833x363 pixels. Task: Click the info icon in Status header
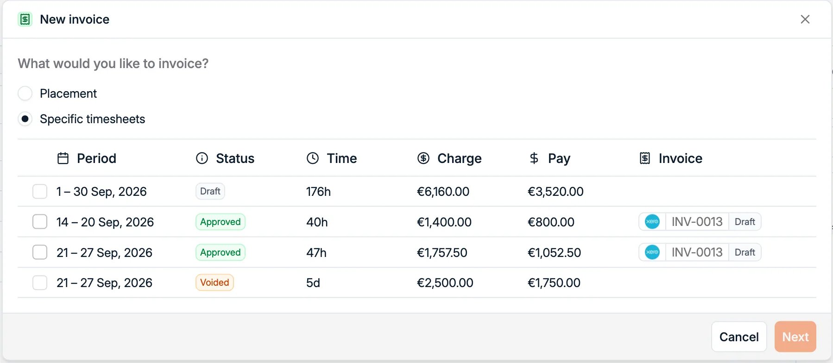click(202, 158)
